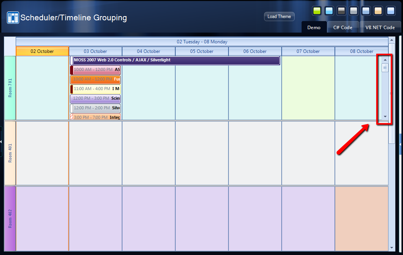Screen dimensions: 403x255
Task: Apply the lime green theme swatch
Action: click(317, 11)
